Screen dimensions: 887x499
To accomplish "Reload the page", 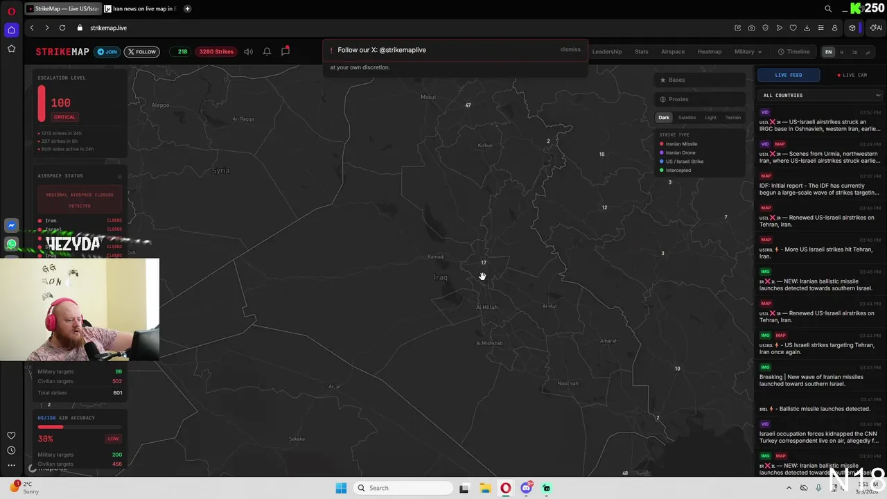I will pos(62,28).
